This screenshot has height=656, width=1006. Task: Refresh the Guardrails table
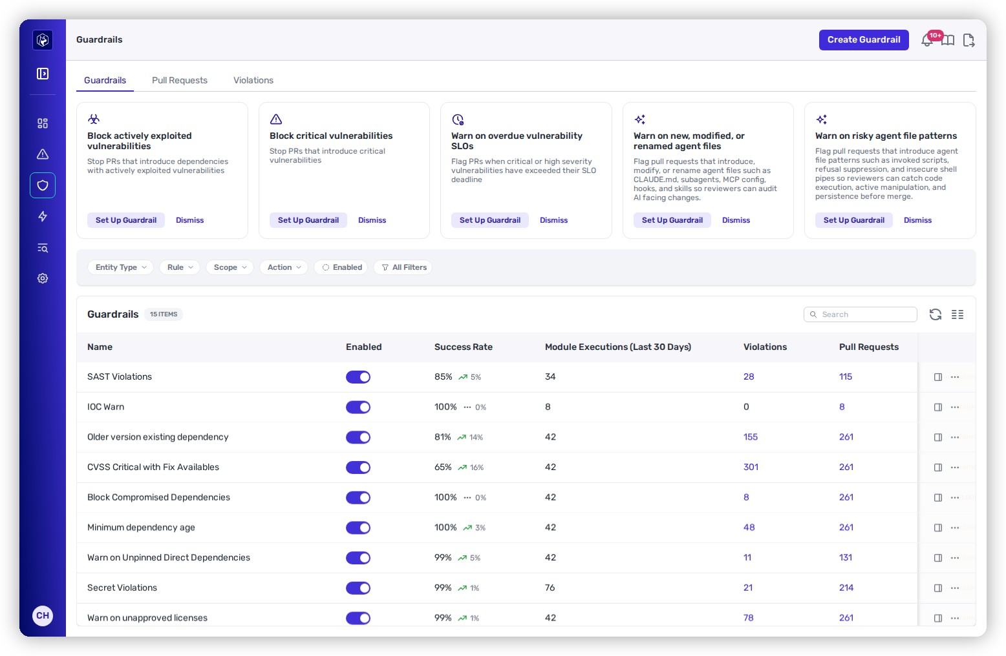(936, 314)
